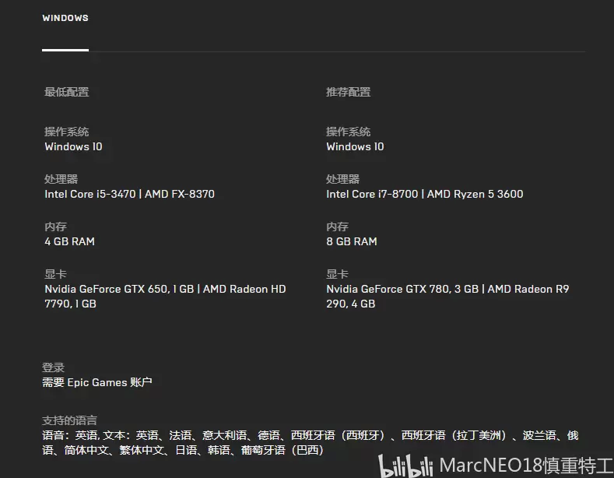Click the supported languages list starting 语音：英语
Screen dimensions: 614x478
coord(311,443)
